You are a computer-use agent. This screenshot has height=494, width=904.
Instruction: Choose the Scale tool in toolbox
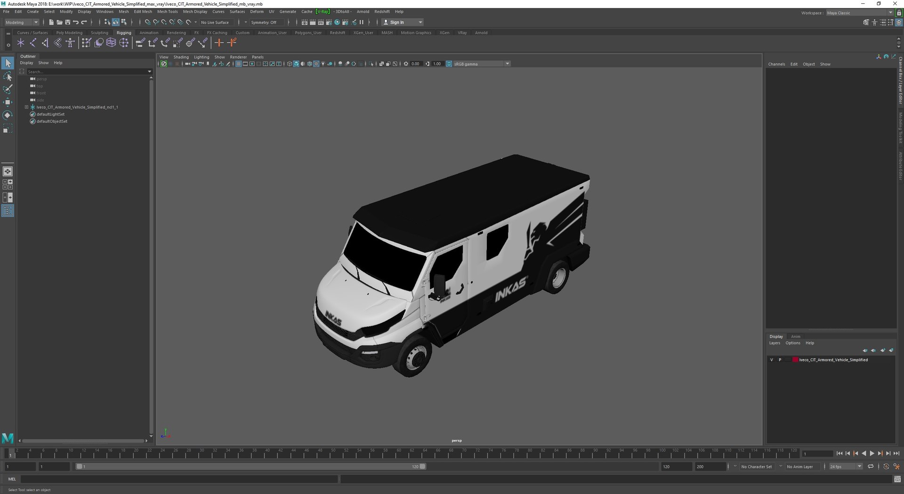(x=8, y=128)
